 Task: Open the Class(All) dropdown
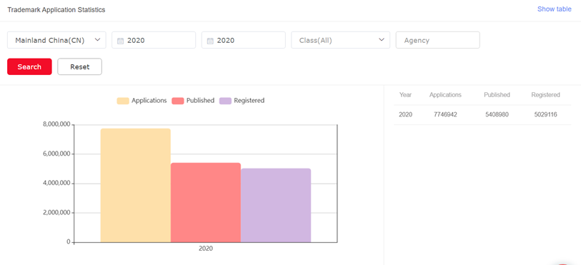(340, 40)
